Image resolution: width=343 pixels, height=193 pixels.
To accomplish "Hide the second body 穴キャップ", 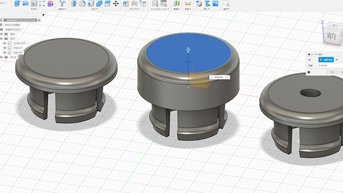I will click(5, 48).
